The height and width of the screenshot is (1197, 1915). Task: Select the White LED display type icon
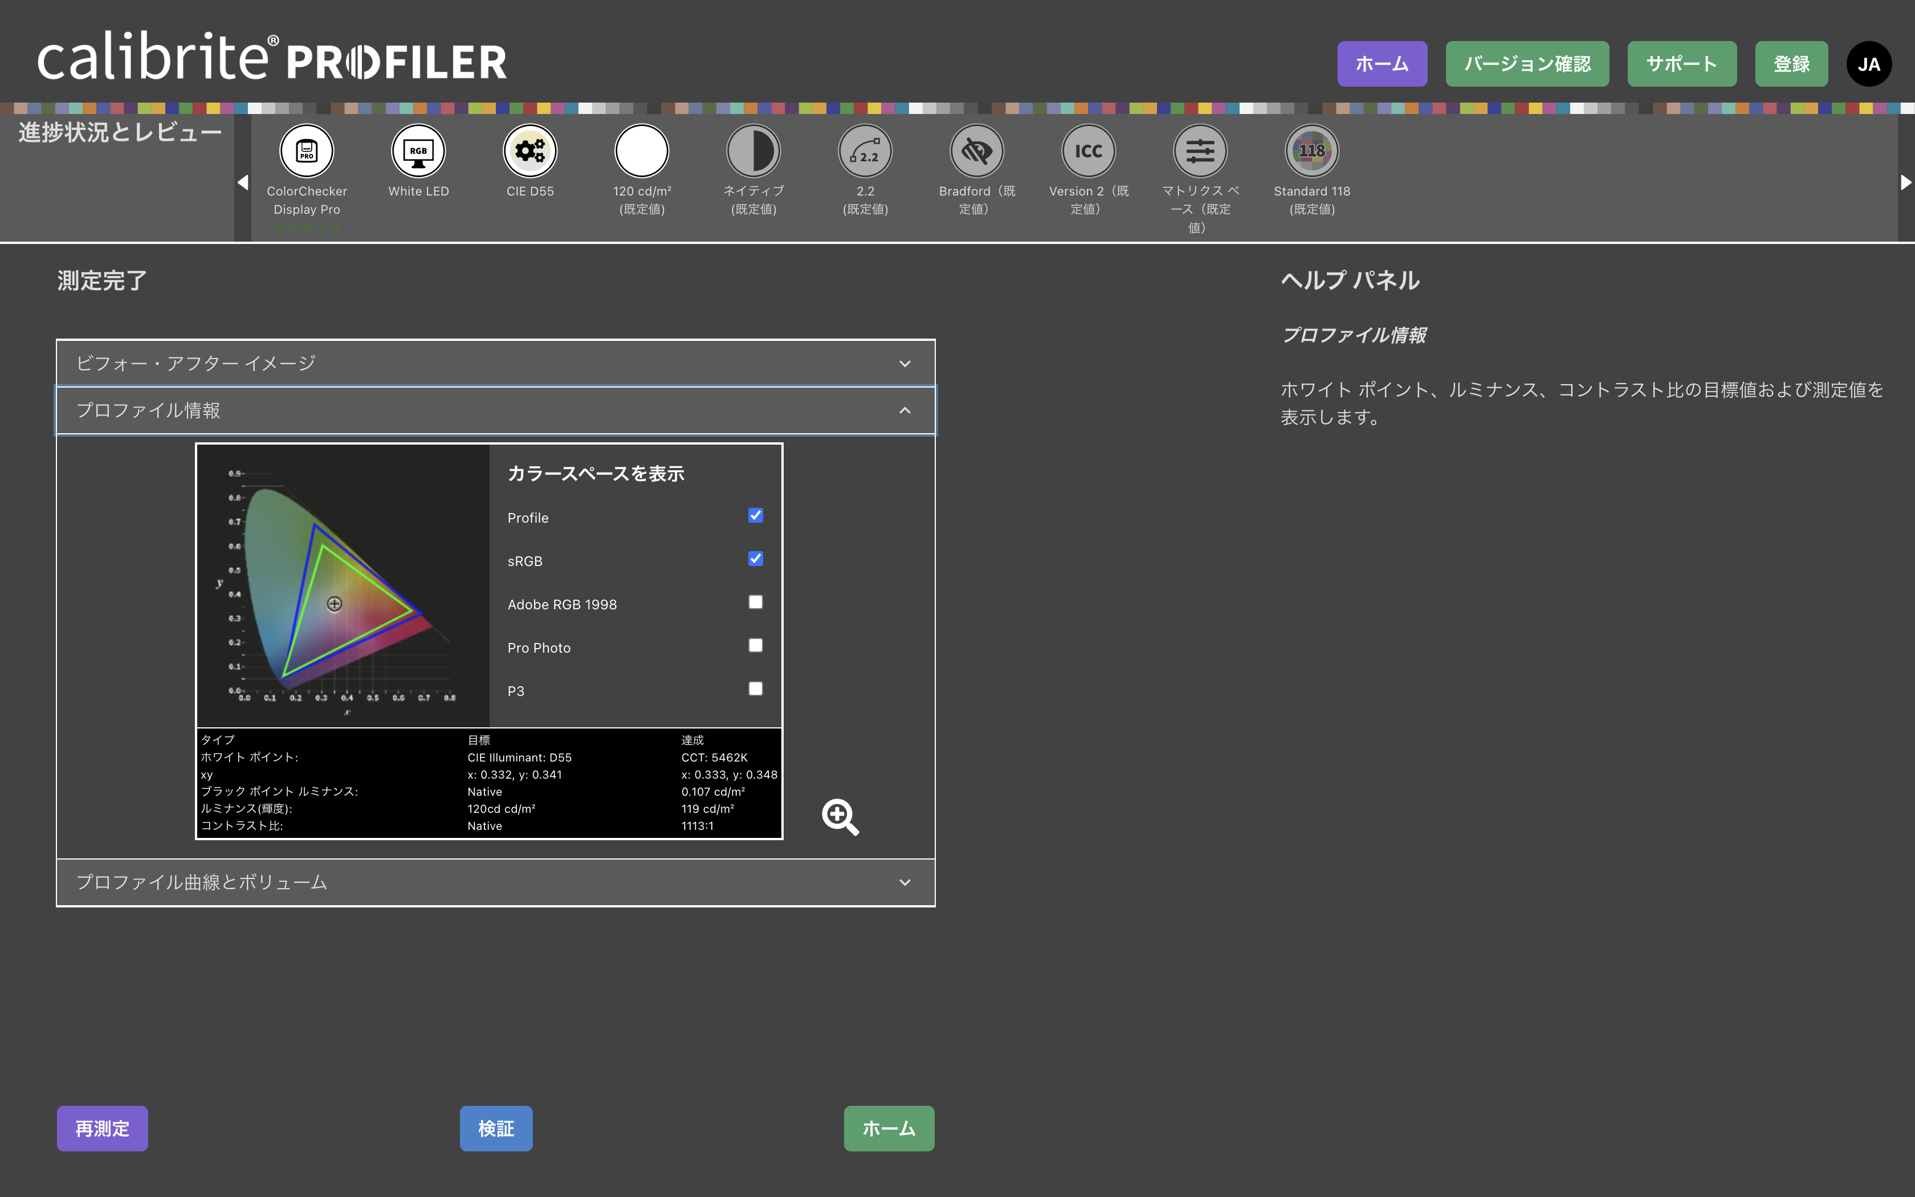tap(418, 151)
